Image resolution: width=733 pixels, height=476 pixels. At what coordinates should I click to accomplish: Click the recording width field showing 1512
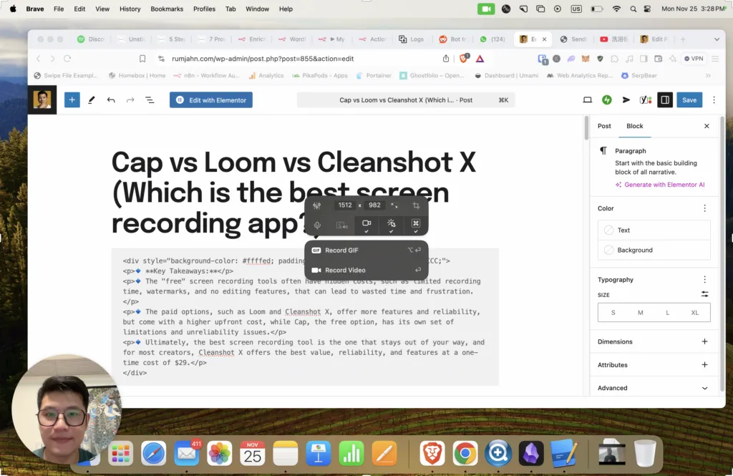(344, 205)
